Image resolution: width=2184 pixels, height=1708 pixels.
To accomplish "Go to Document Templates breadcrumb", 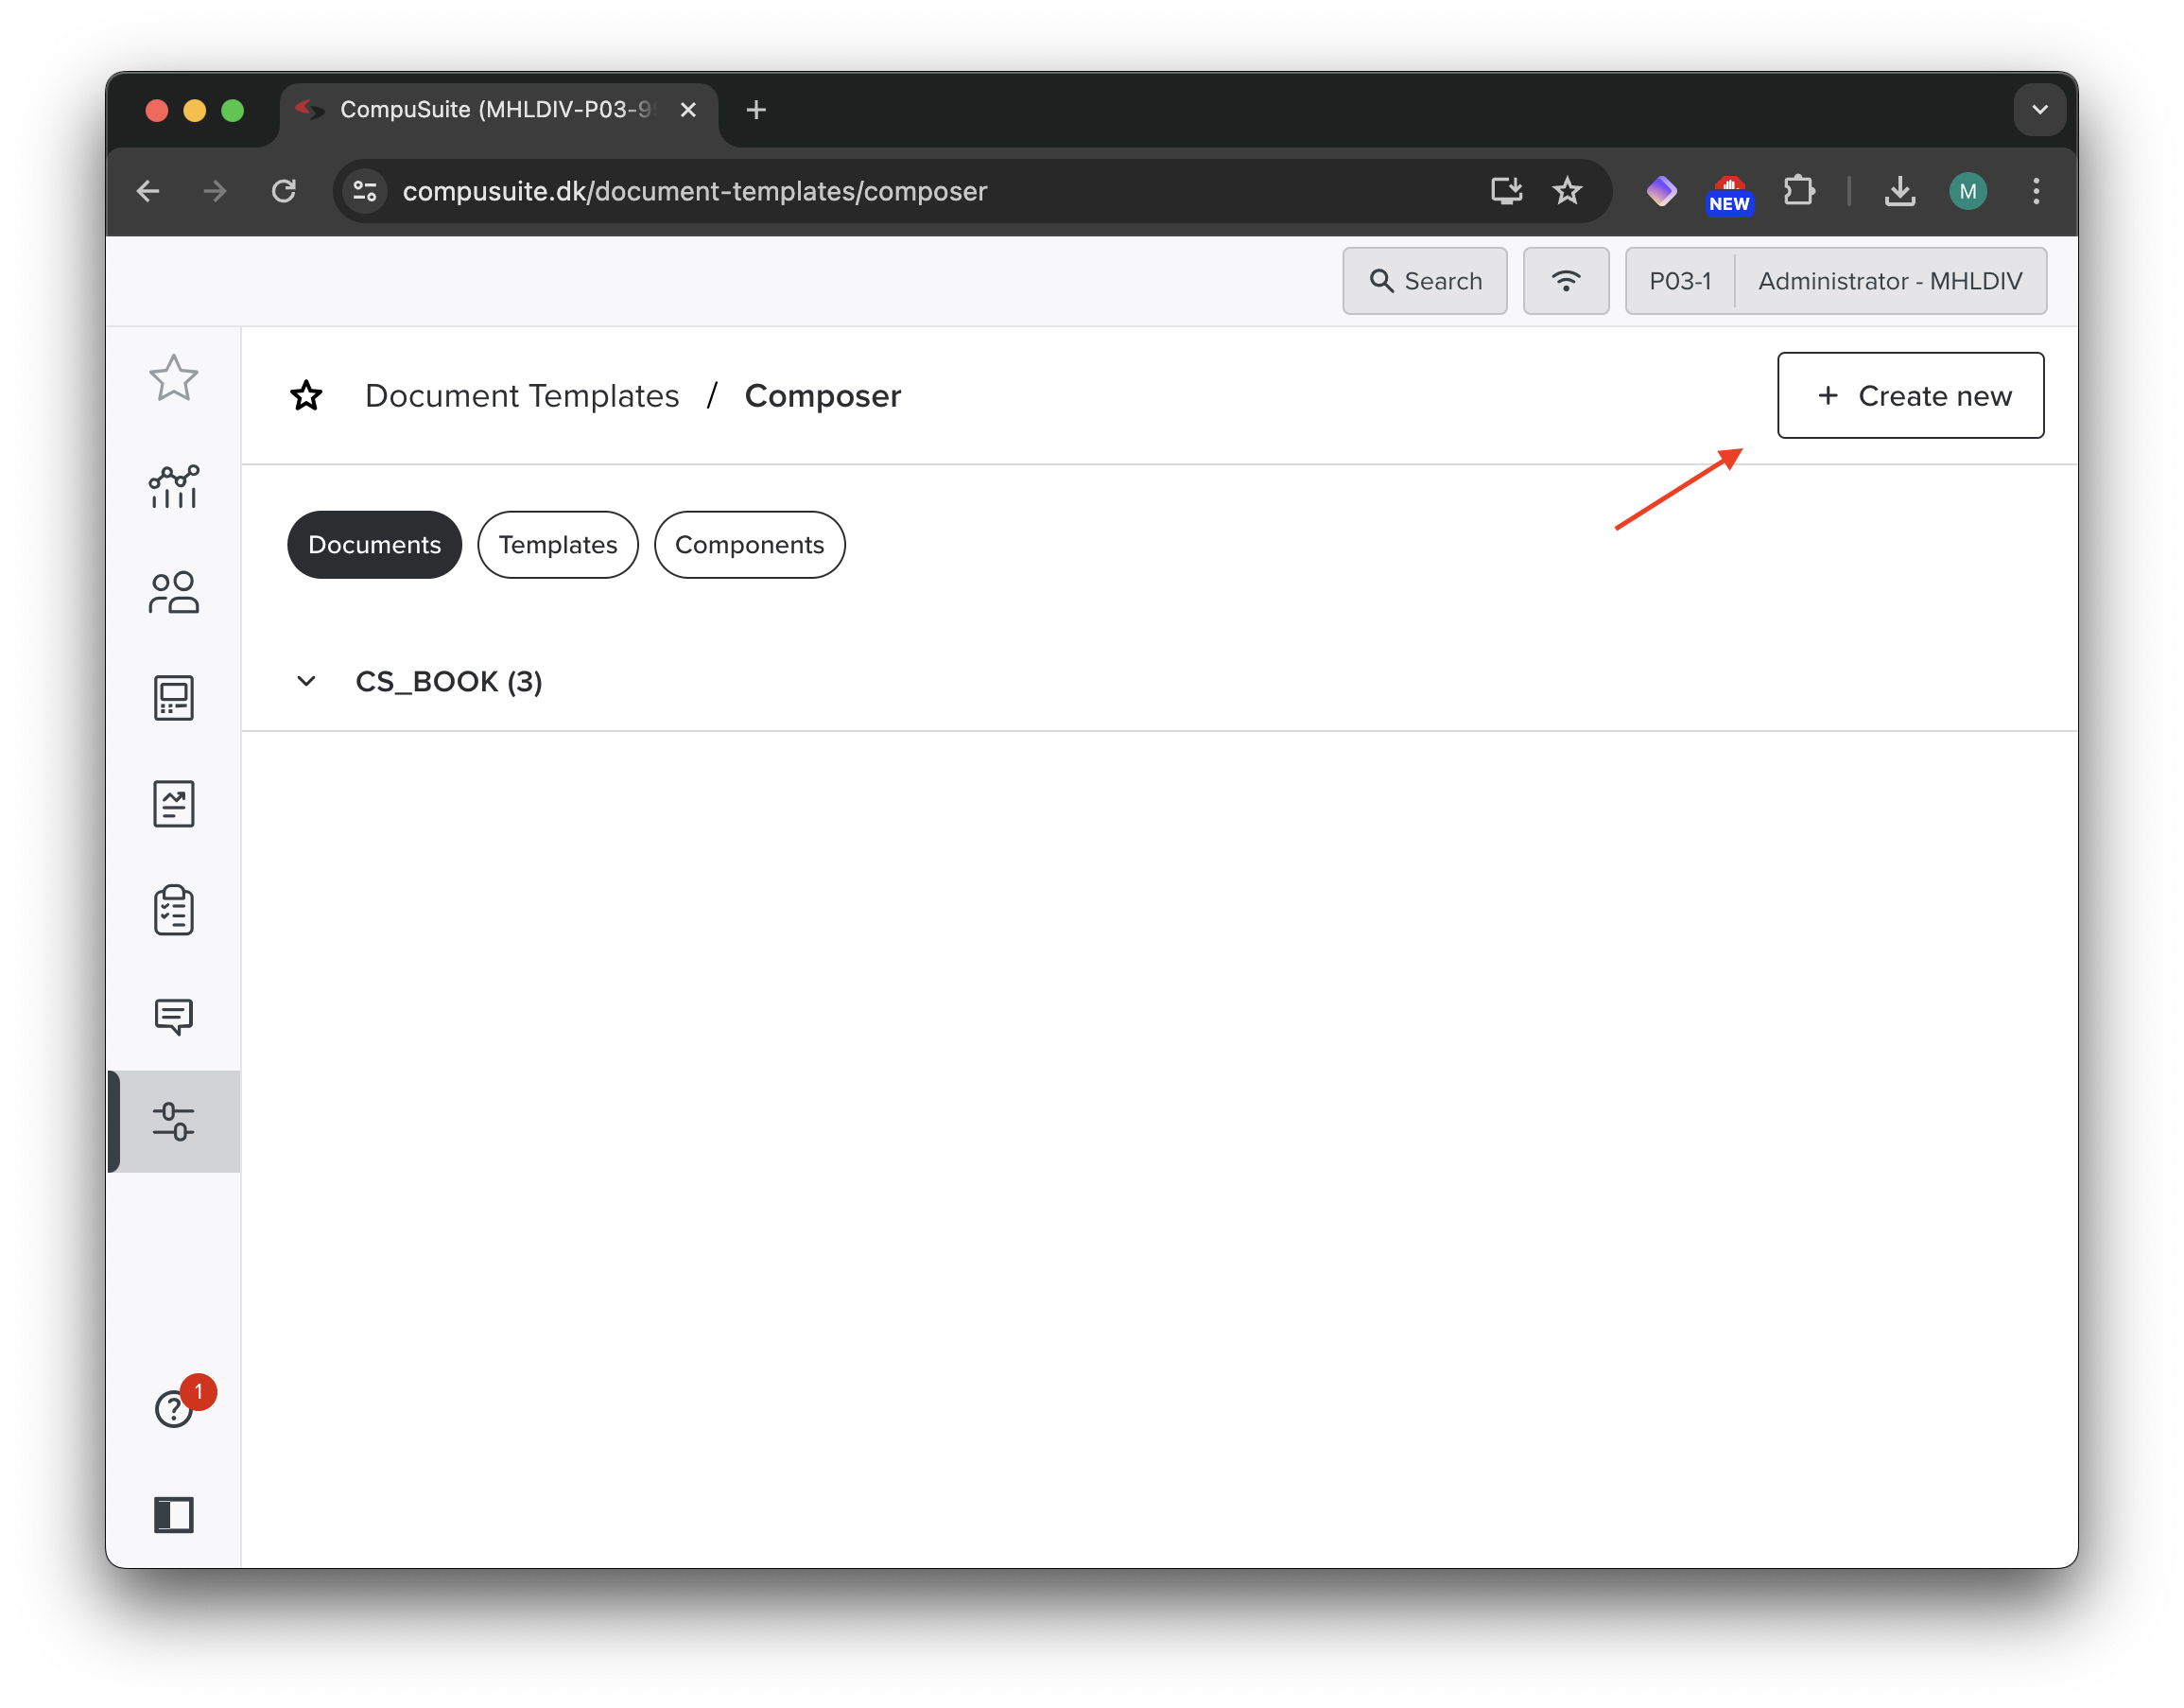I will click(521, 396).
